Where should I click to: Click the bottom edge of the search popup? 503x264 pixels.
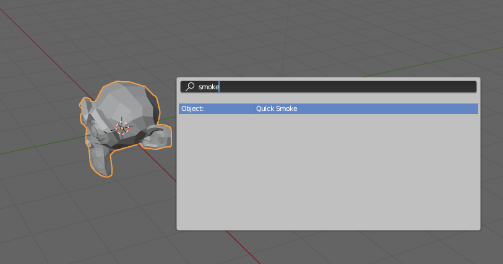point(328,229)
